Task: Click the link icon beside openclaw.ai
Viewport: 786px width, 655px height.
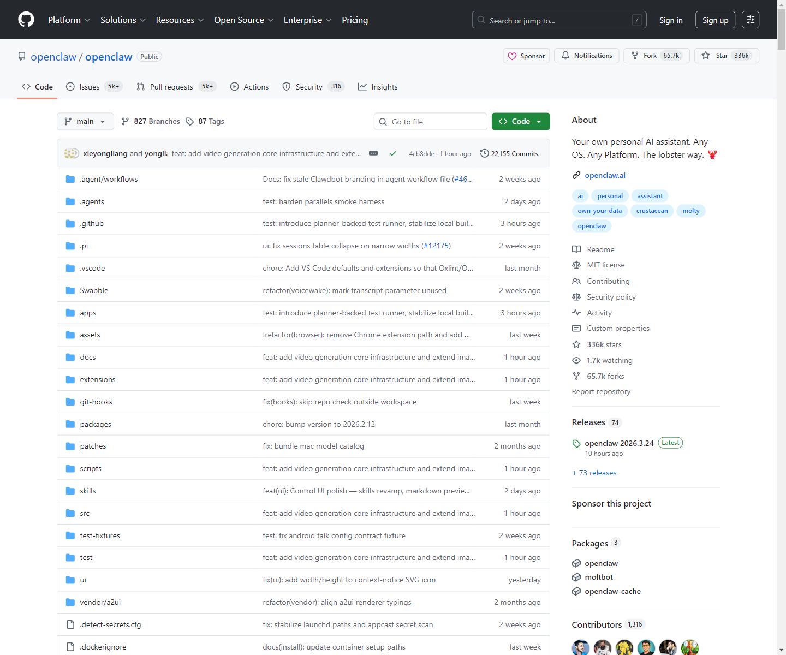Action: [576, 175]
